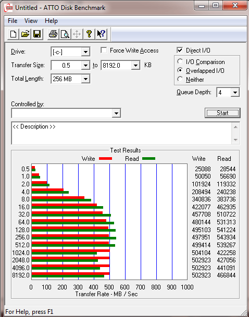Viewport: 249px width, 317px height.
Task: Expand the Drive dropdown list
Action: point(85,52)
